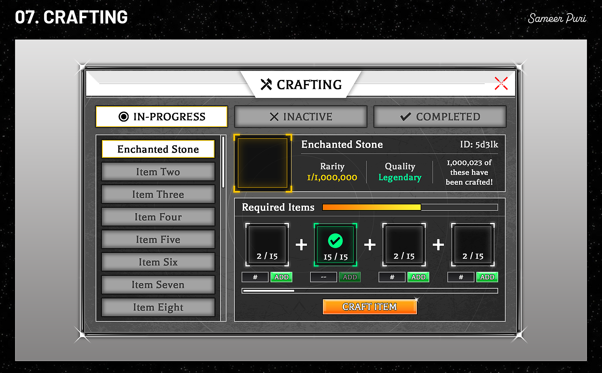Click quantity field under first item slot
The width and height of the screenshot is (602, 373).
[255, 277]
